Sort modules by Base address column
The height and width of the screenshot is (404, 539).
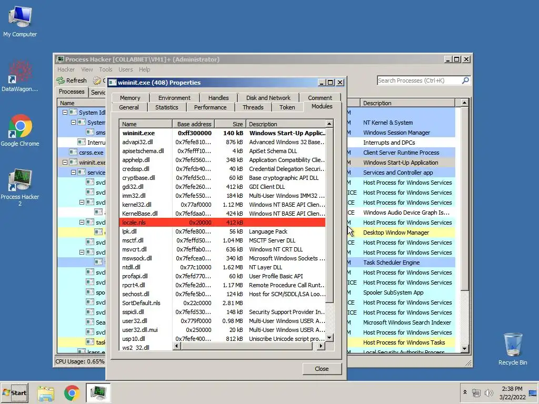coord(194,124)
